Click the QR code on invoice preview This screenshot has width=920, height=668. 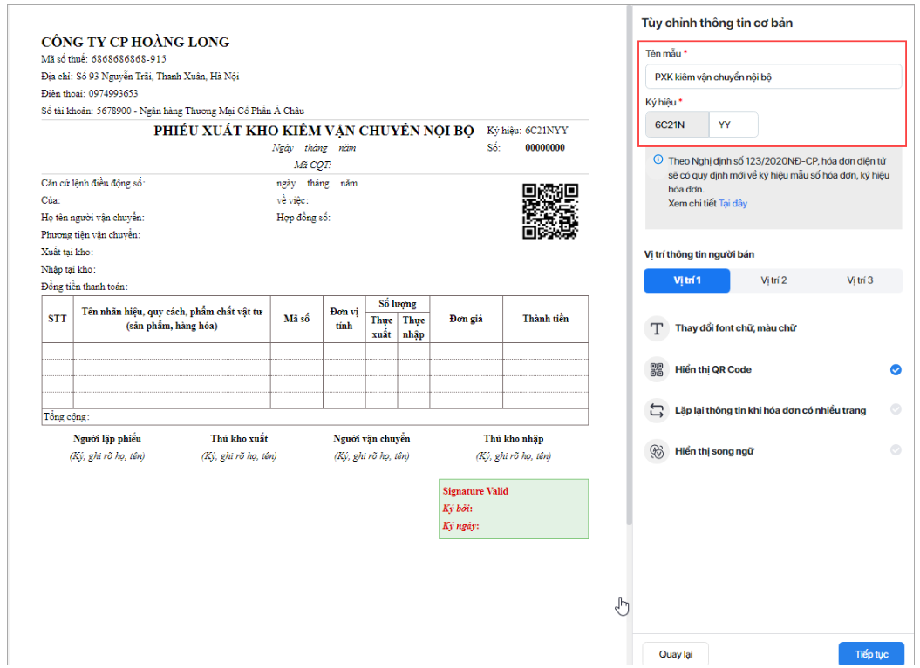(549, 211)
